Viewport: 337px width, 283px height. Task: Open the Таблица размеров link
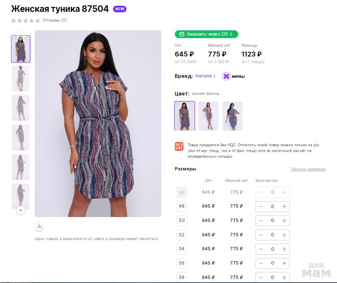(308, 169)
